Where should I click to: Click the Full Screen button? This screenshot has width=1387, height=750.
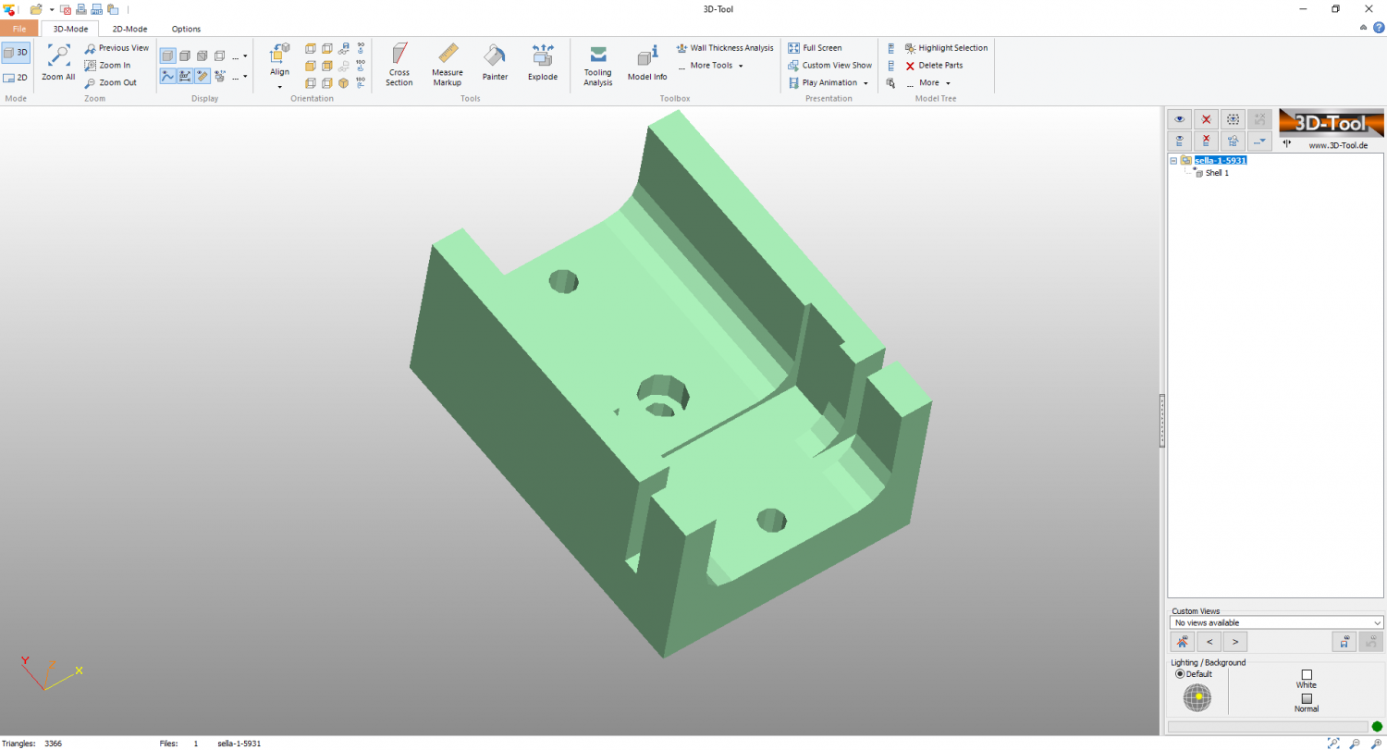pyautogui.click(x=815, y=48)
